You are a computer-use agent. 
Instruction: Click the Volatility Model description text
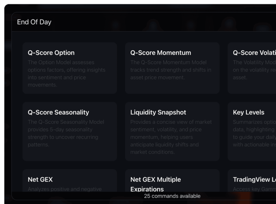254,70
